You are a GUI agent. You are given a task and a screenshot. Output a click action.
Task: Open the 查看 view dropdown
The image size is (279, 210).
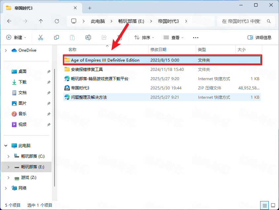(x=174, y=37)
